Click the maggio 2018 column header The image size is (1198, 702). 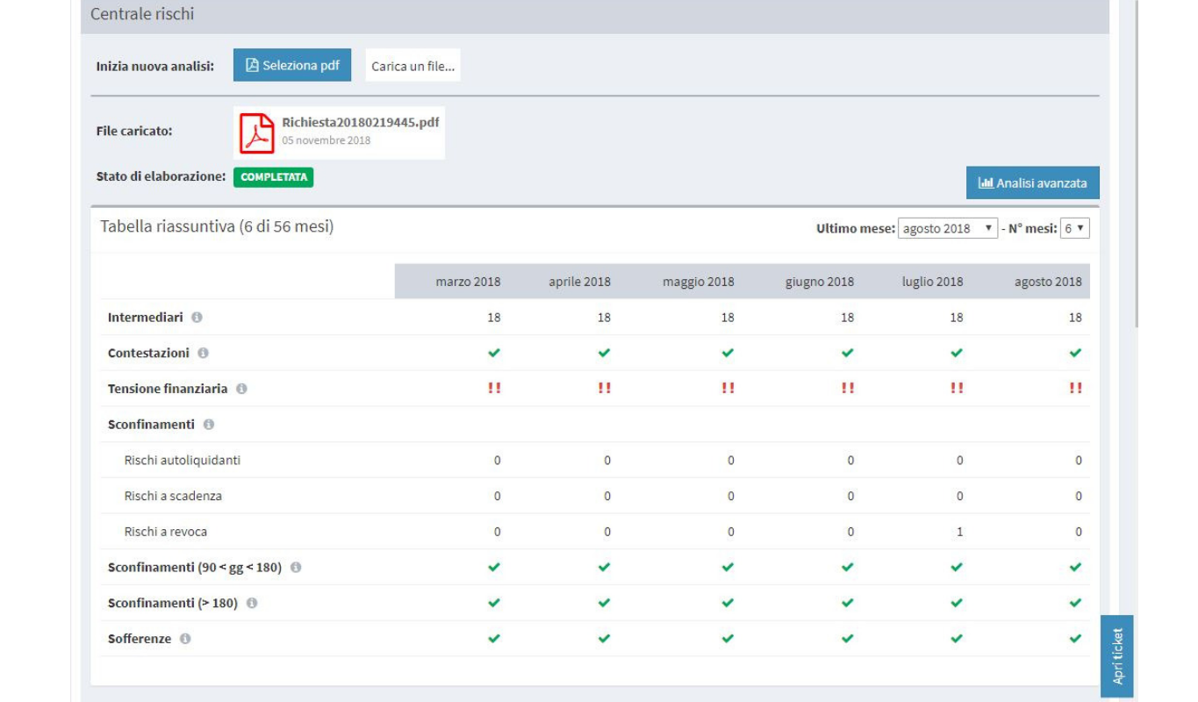699,282
